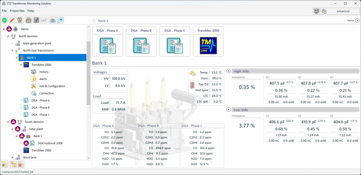Screen dimensions: 361x175
Task: Click the Advanced button
Action: coord(339,11)
